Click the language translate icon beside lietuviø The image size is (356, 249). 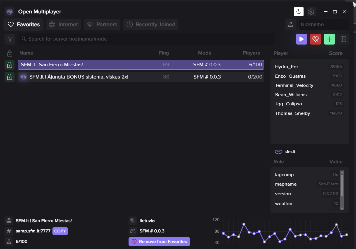tap(133, 221)
